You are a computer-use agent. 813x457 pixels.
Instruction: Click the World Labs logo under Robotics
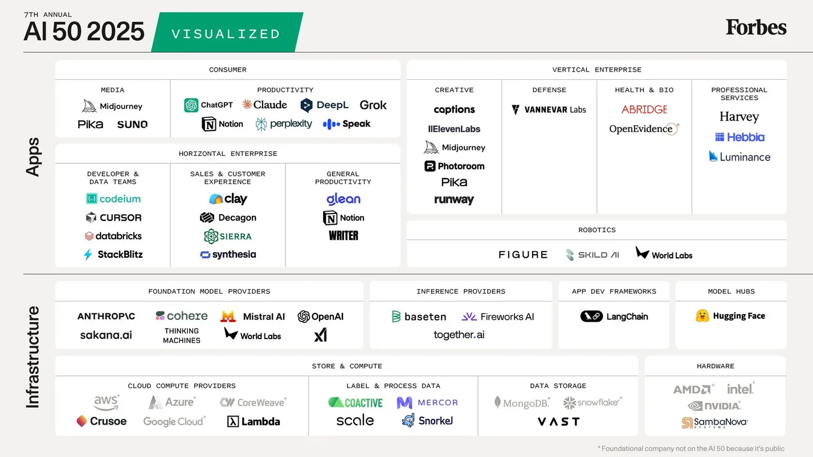(x=664, y=254)
